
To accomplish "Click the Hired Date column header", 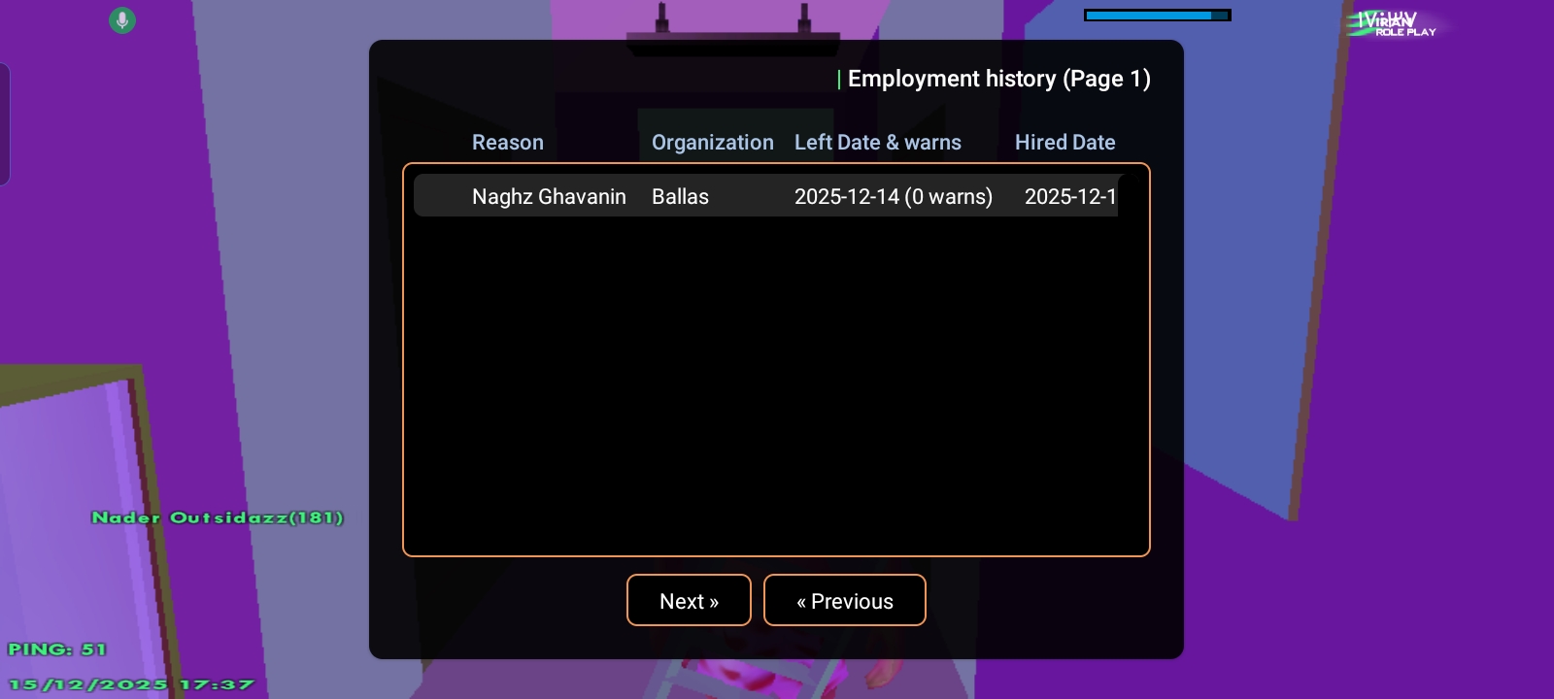I will point(1064,143).
